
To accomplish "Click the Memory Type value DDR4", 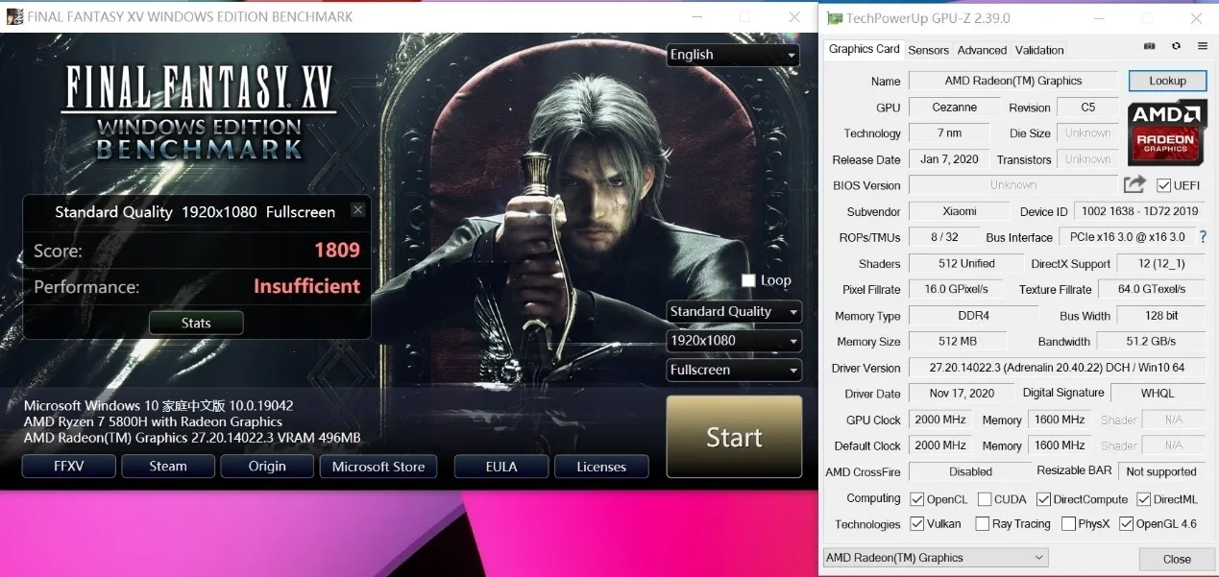I will point(973,315).
